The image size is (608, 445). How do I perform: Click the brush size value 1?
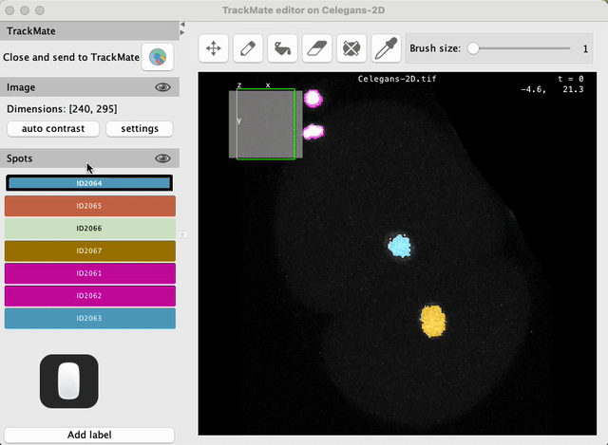(x=585, y=48)
